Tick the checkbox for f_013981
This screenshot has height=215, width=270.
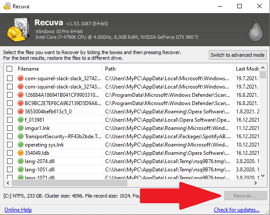(10, 119)
